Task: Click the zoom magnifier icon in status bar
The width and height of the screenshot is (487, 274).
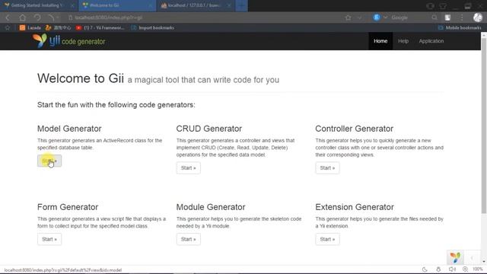Action: 465,269
